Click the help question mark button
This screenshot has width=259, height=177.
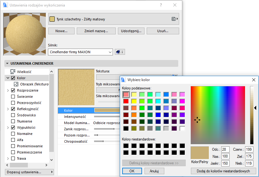(161, 5)
